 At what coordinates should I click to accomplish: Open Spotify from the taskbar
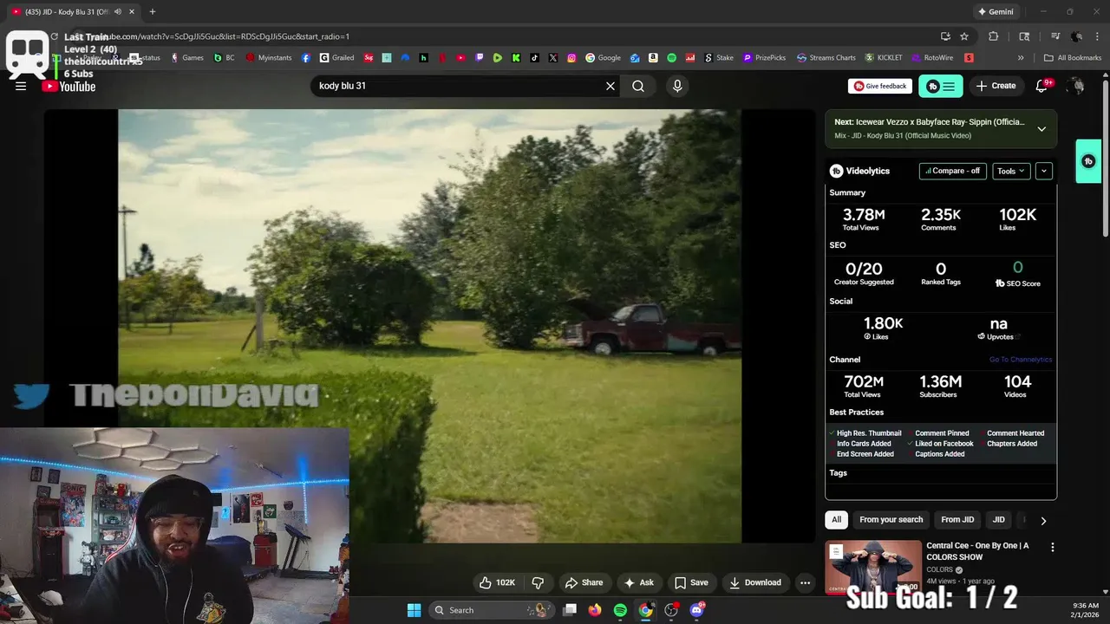coord(620,610)
